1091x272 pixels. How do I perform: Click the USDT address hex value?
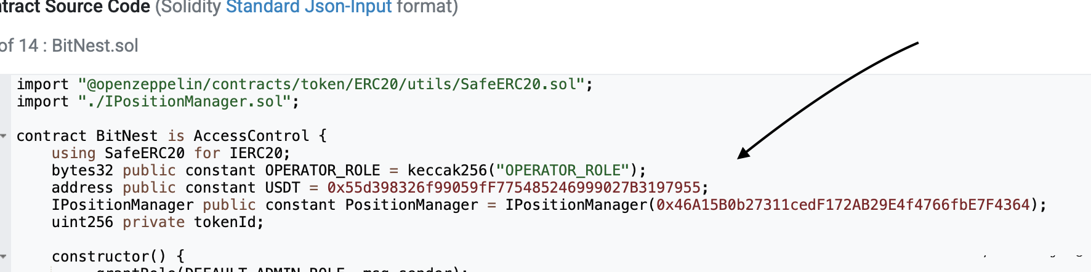(x=514, y=188)
